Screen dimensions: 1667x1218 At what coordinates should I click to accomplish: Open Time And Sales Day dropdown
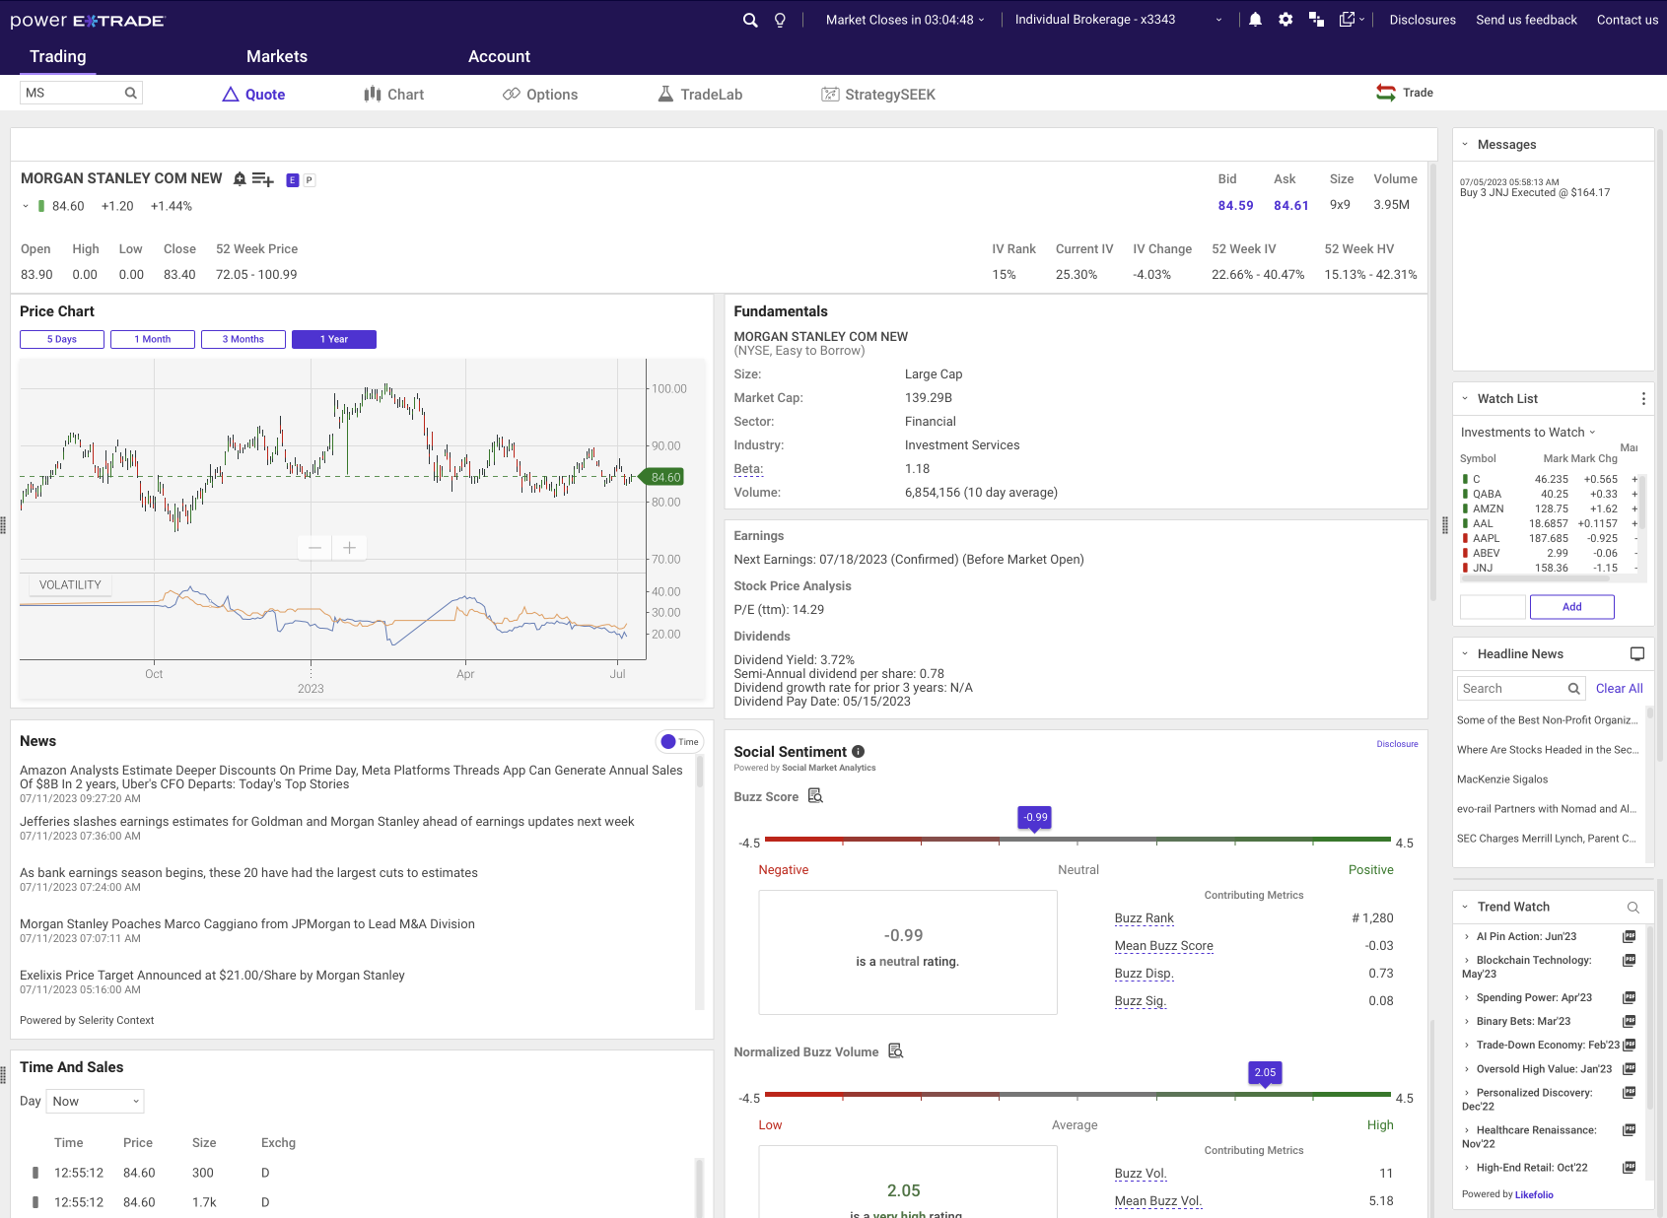point(96,1101)
